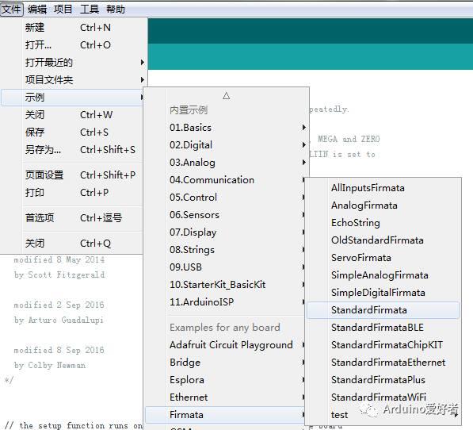
Task: Click 'by Arturo Guadalupi' comment line
Action: [59, 320]
